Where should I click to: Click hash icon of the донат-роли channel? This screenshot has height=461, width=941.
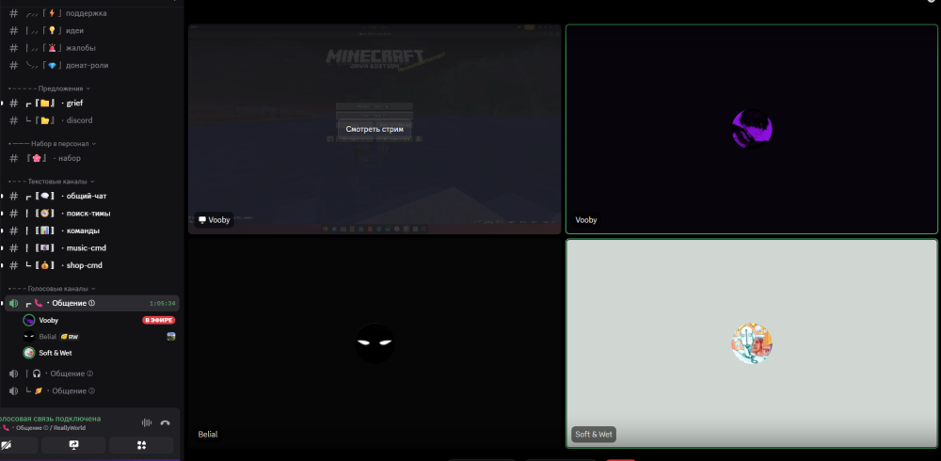[14, 66]
